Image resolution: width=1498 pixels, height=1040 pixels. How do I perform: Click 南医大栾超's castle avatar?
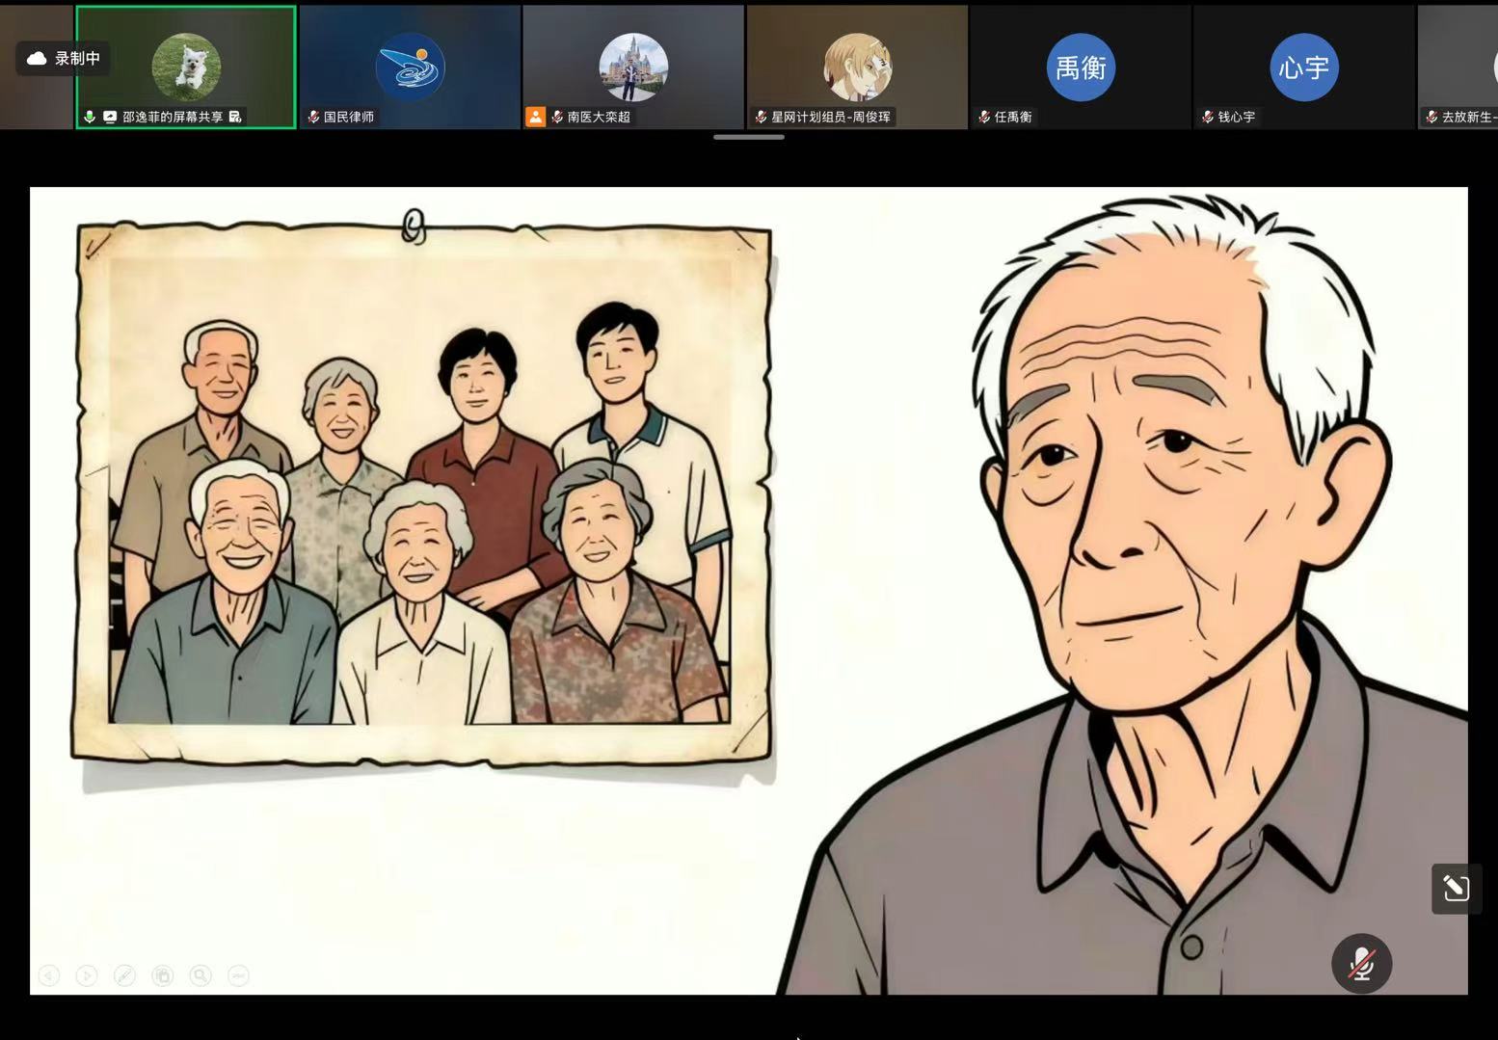coord(633,67)
